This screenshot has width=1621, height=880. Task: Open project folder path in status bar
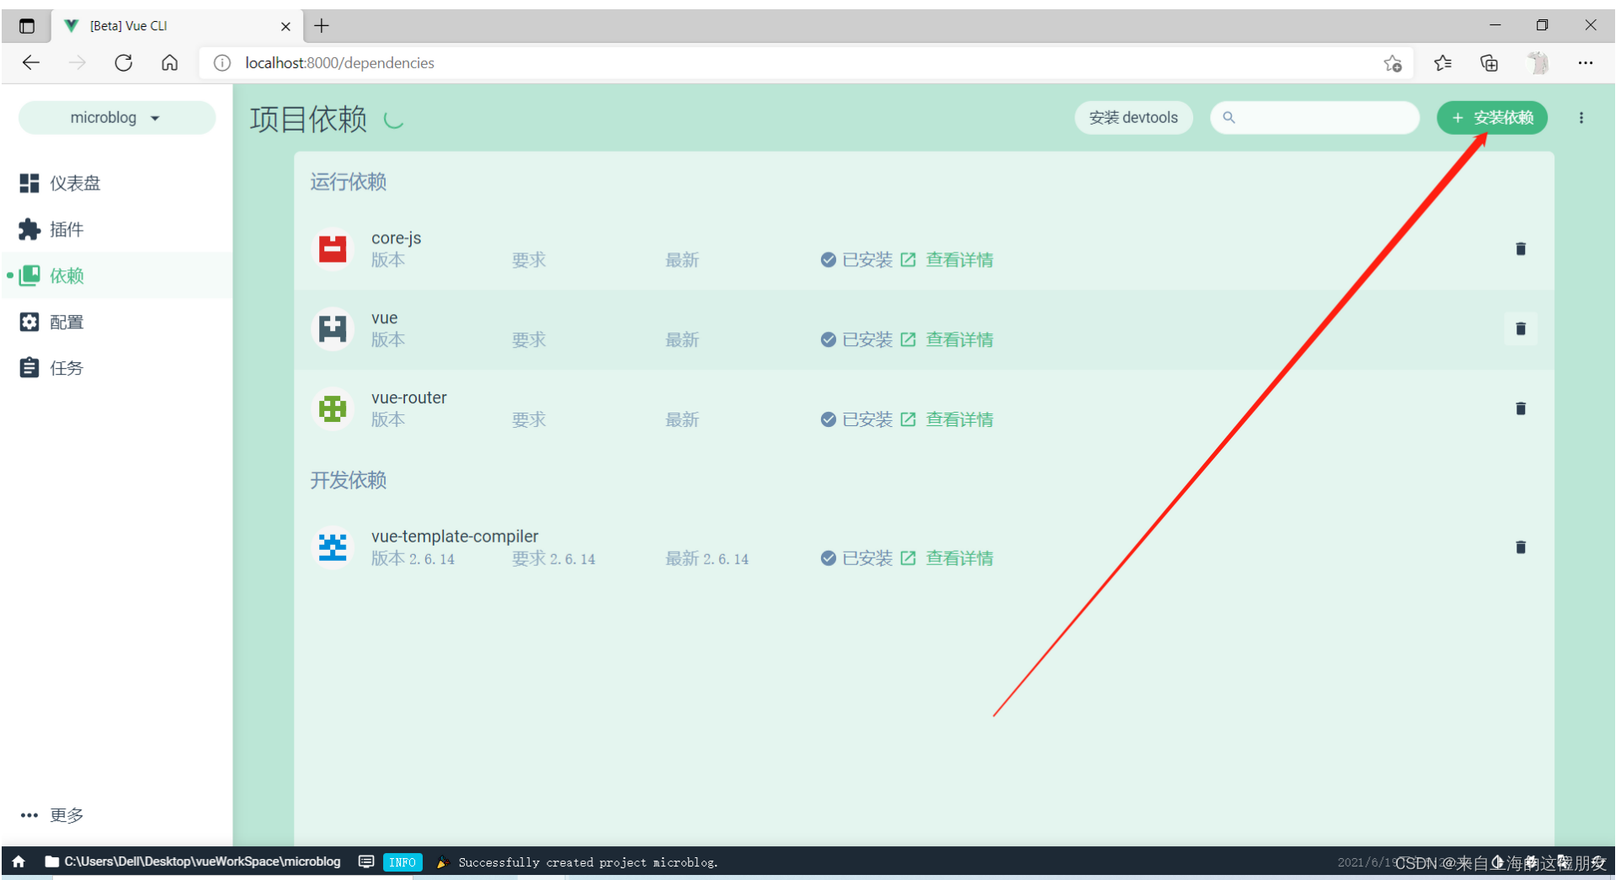coord(193,861)
